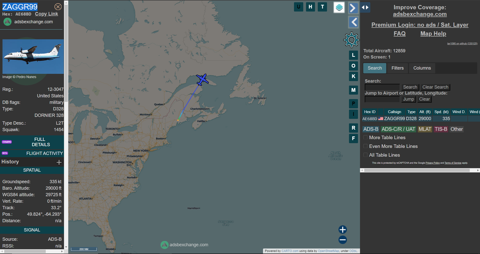Open map settings gear icon
The width and height of the screenshot is (480, 254).
point(351,40)
